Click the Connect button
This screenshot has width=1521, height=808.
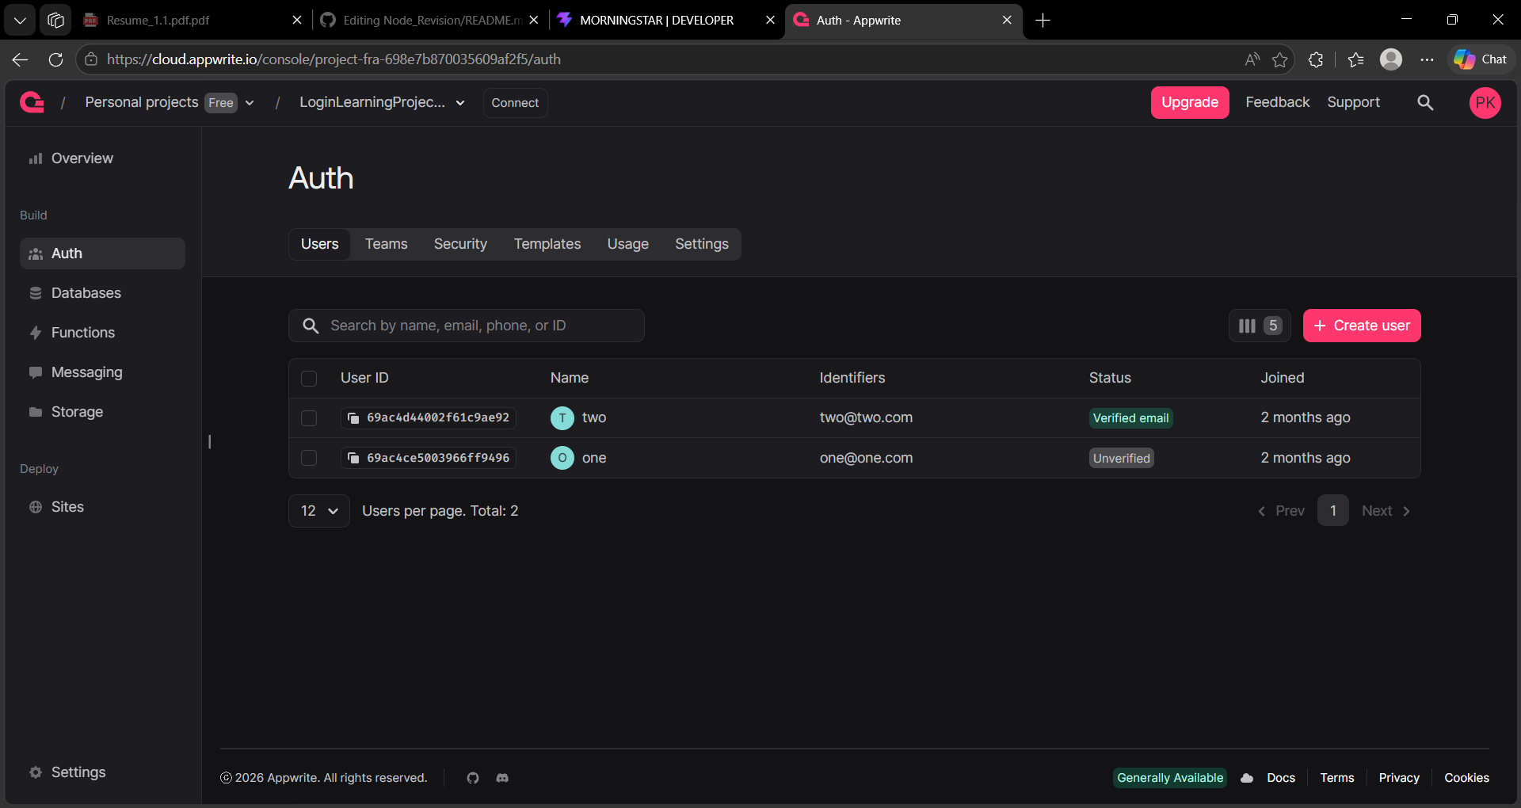515,103
